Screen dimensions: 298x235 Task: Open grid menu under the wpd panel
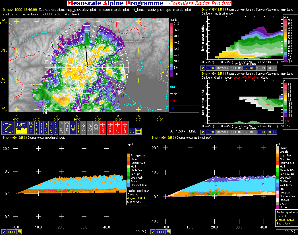tap(19, 232)
